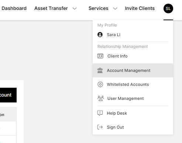
Task: Open the Asset Transfer menu
Action: (51, 8)
